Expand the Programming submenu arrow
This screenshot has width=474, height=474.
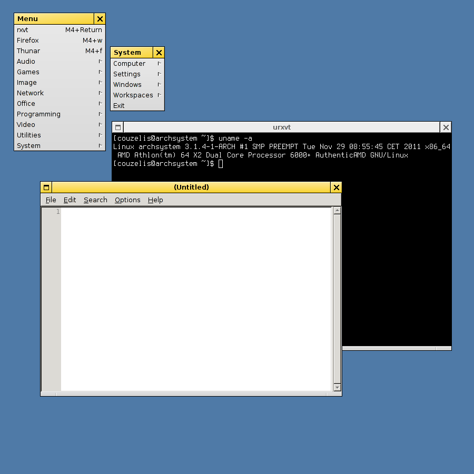click(101, 114)
